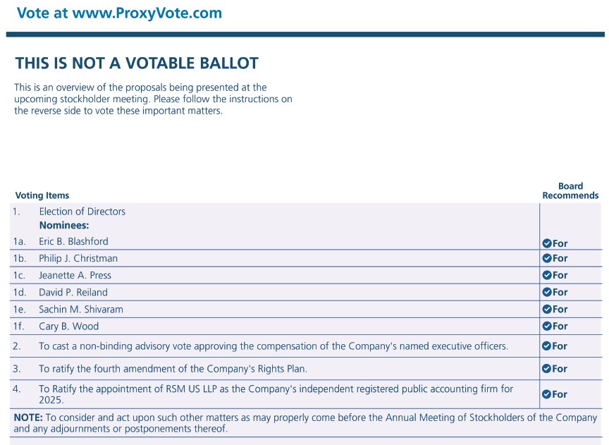
Task: Click the checkmark icon for Eric B. Blashford
Action: coord(546,243)
